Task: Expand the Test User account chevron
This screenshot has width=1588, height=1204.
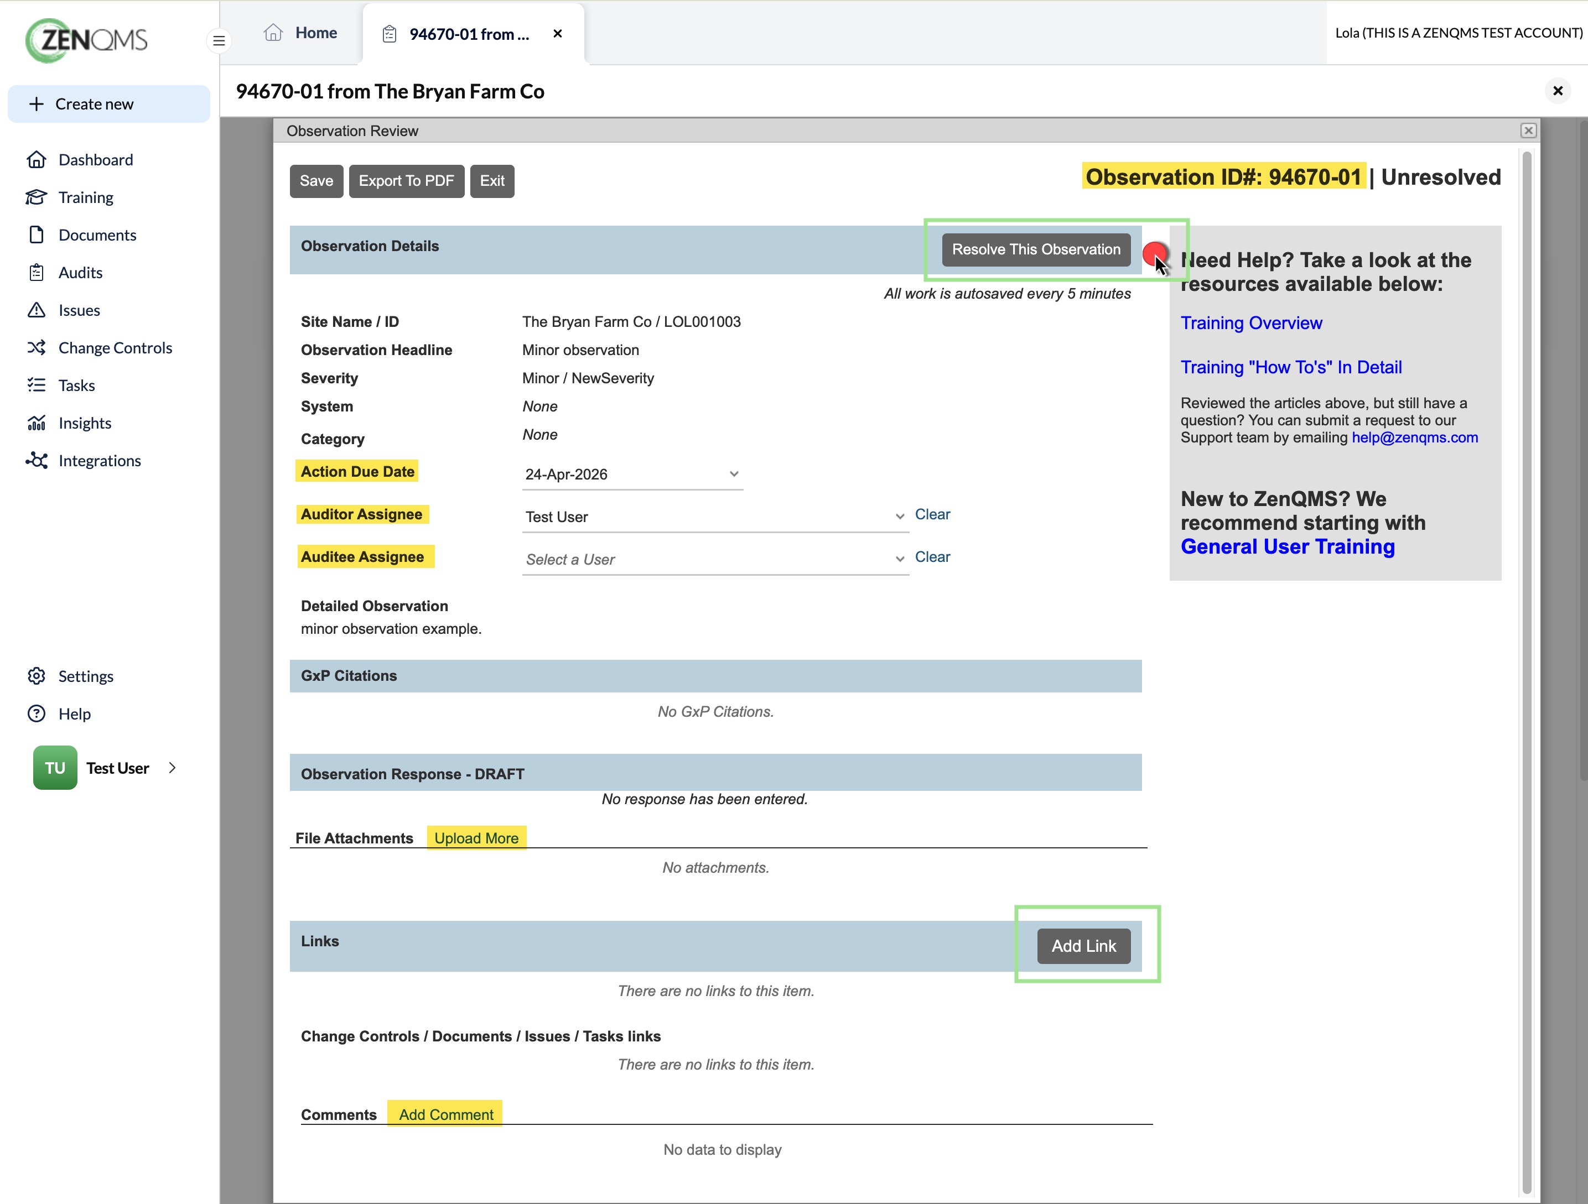Action: 172,768
